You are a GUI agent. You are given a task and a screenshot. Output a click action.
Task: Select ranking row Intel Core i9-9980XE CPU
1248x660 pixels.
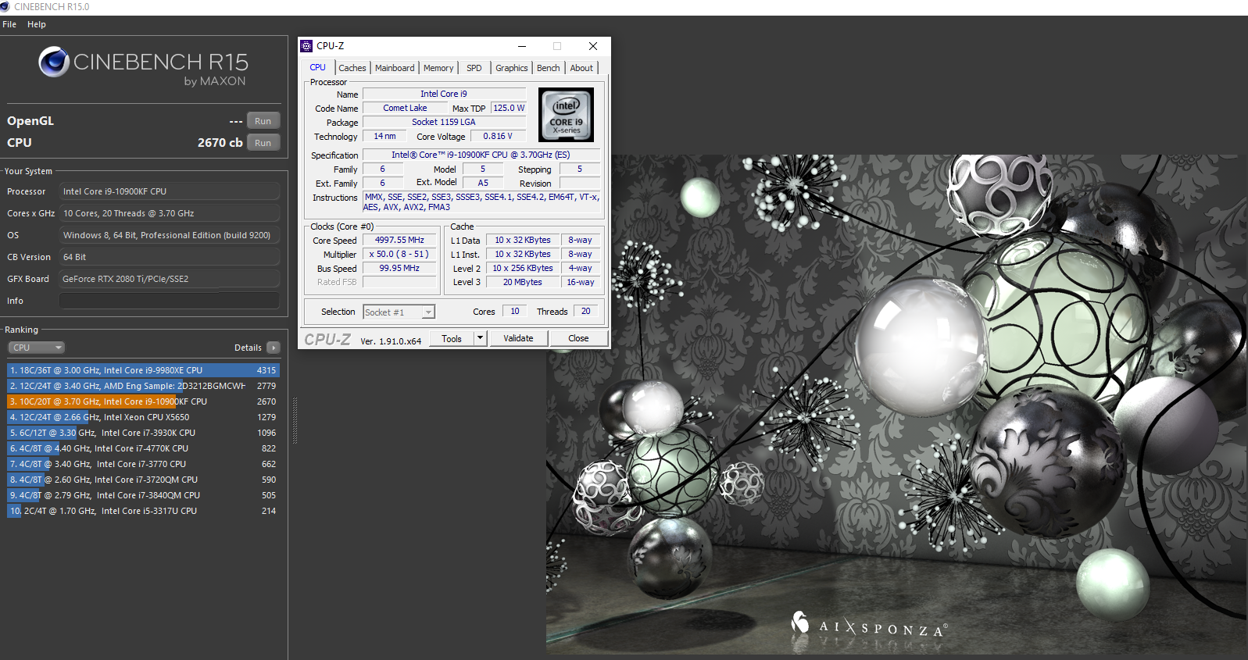[143, 370]
